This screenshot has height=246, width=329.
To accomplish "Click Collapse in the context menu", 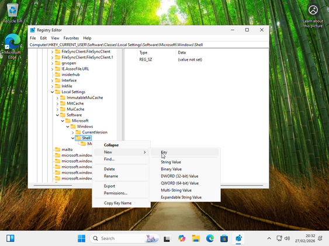I will click(x=121, y=145).
